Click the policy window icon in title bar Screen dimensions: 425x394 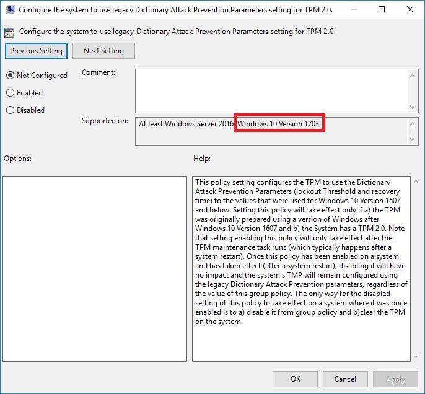[x=9, y=10]
